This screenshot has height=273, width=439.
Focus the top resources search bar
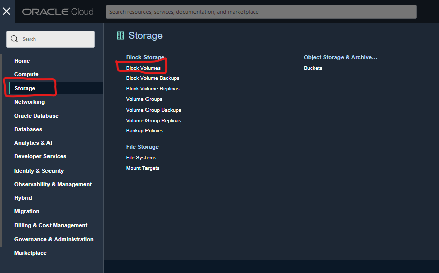point(261,12)
